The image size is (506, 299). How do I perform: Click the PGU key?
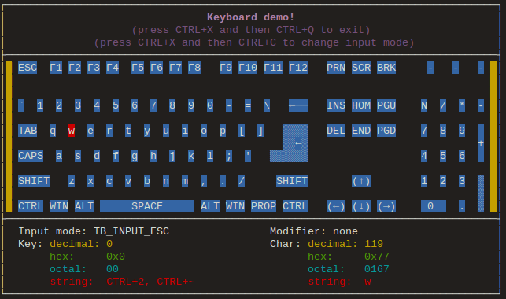point(386,105)
